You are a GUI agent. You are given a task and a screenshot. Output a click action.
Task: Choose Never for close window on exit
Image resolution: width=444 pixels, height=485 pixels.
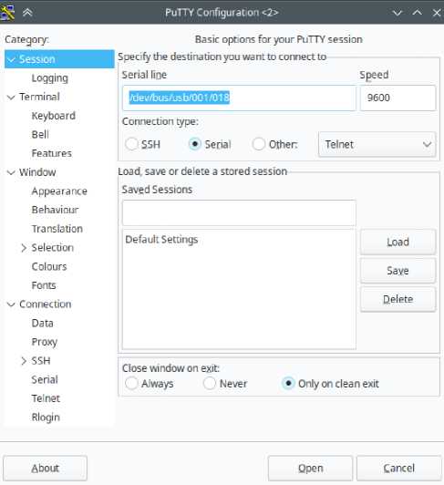210,384
